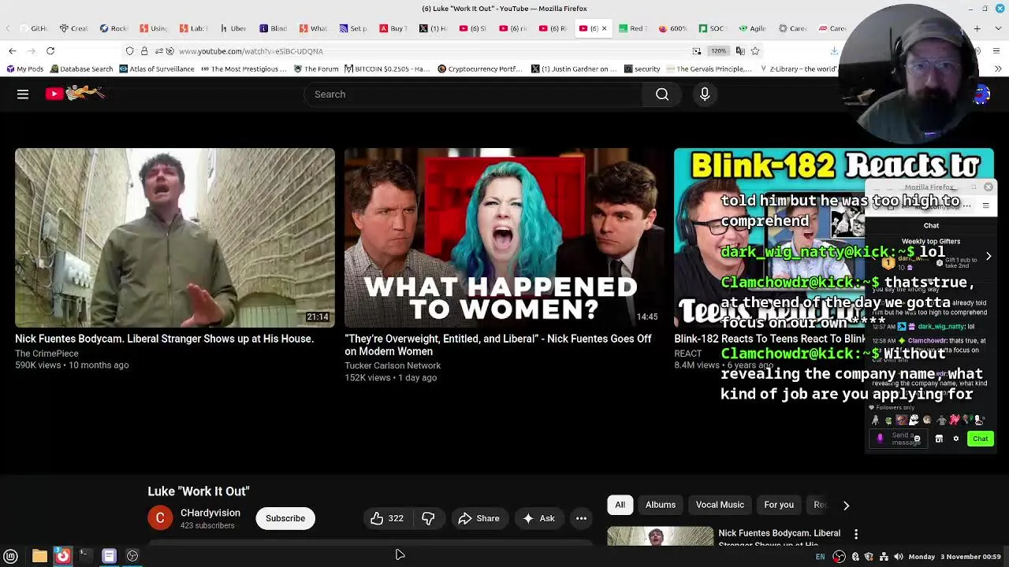
Task: Open My Pods bookmark
Action: click(24, 69)
